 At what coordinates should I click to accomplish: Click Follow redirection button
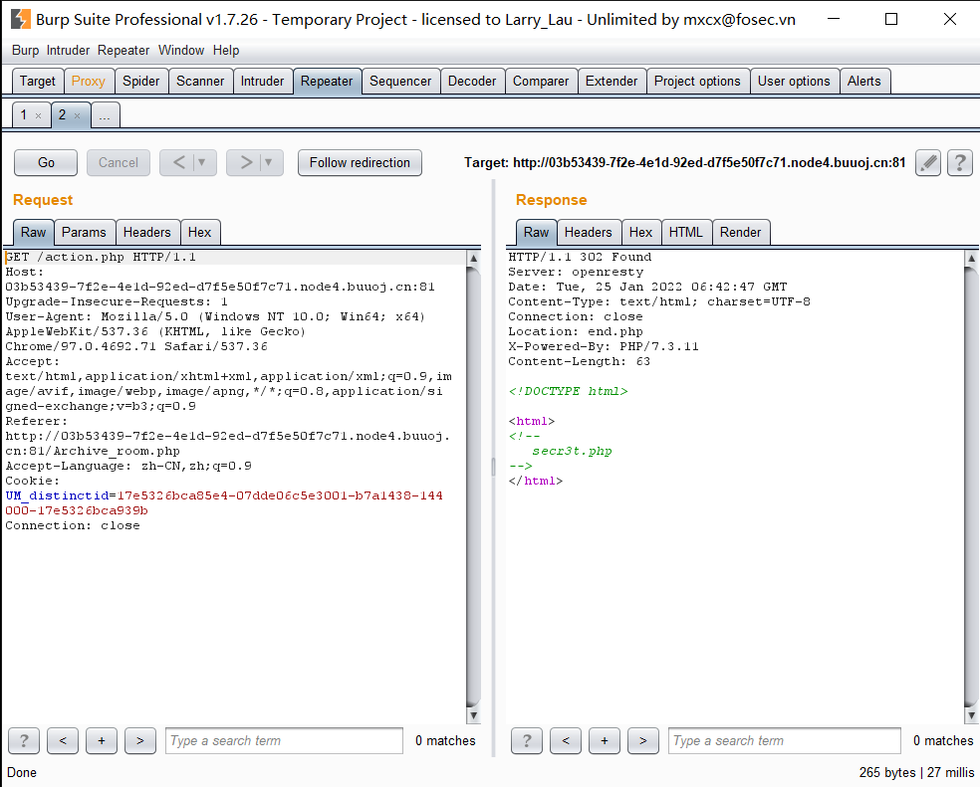pyautogui.click(x=360, y=162)
